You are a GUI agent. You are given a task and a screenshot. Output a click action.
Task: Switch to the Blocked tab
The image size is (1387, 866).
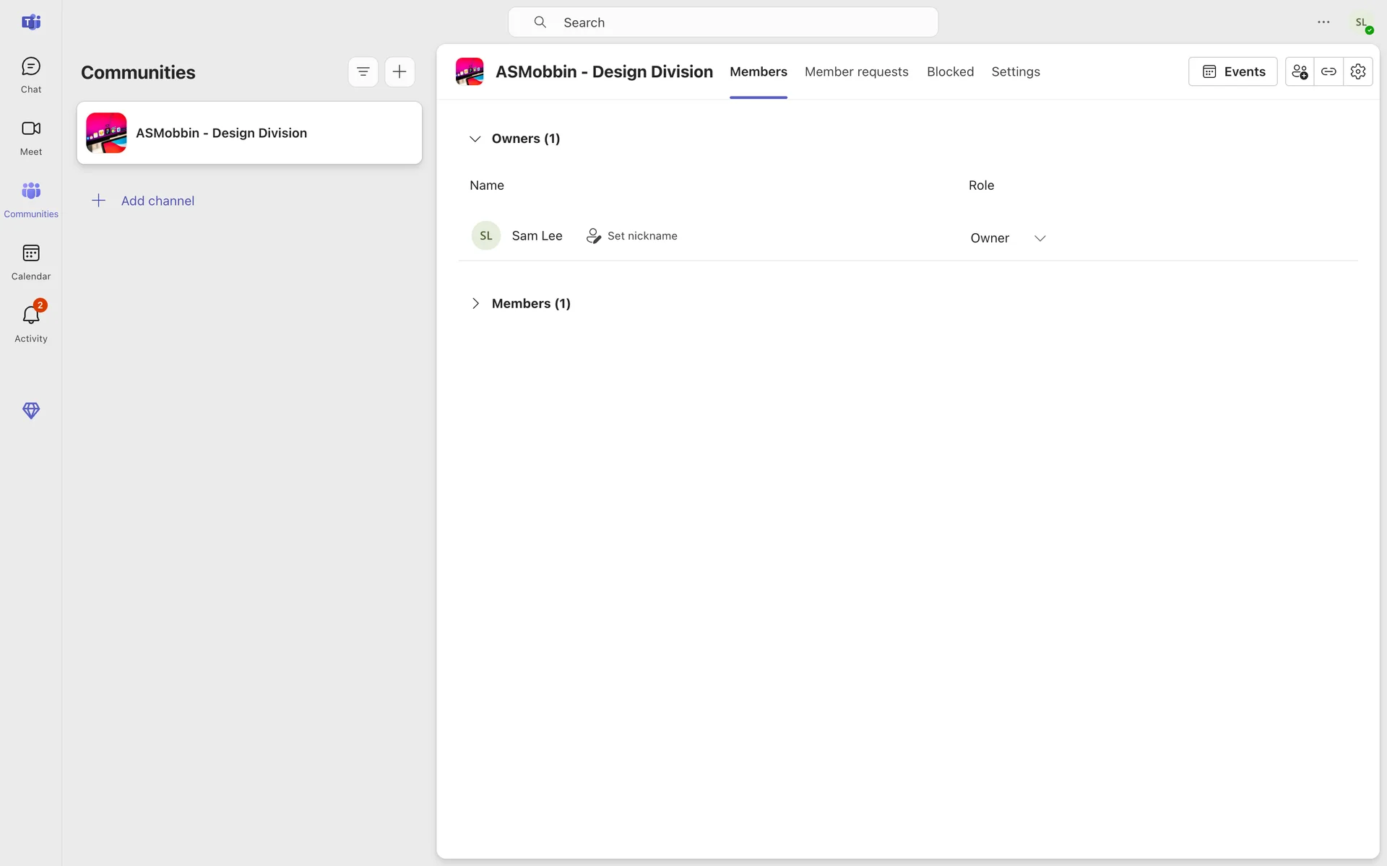click(950, 71)
